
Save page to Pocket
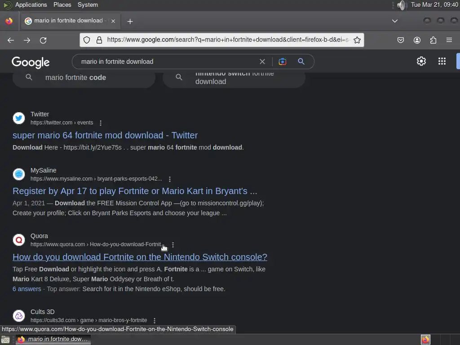point(400,40)
